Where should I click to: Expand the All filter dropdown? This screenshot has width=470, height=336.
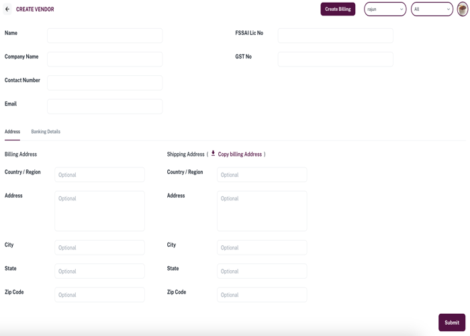(432, 9)
